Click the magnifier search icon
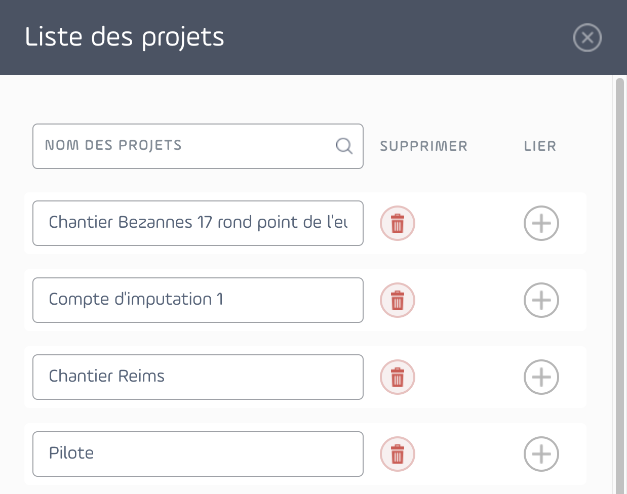This screenshot has height=494, width=627. (x=344, y=146)
